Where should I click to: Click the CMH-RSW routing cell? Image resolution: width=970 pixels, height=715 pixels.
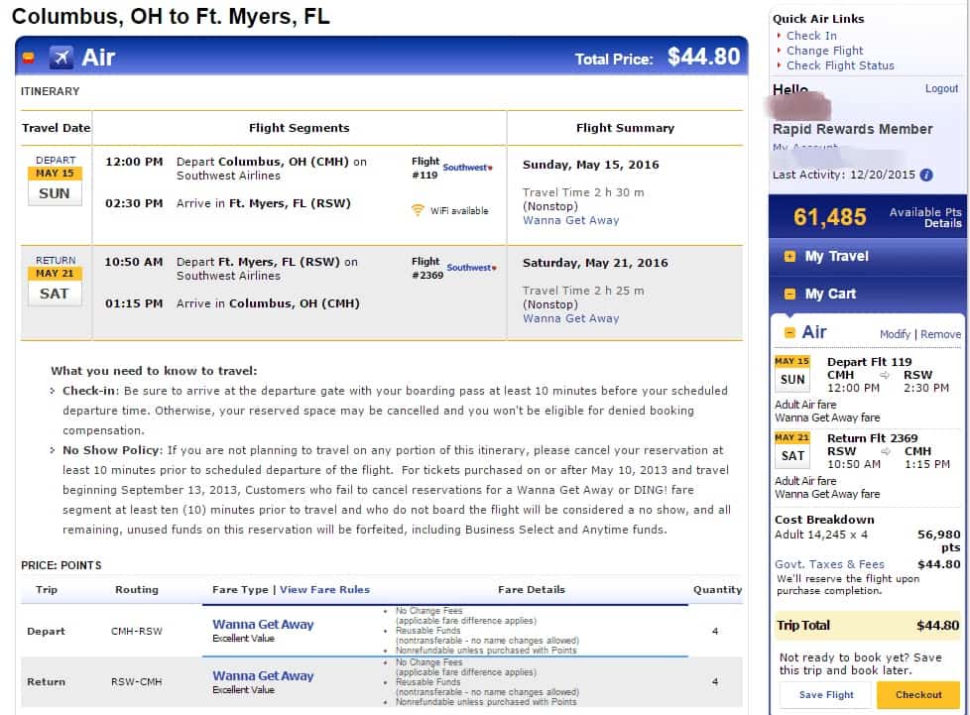[x=136, y=631]
